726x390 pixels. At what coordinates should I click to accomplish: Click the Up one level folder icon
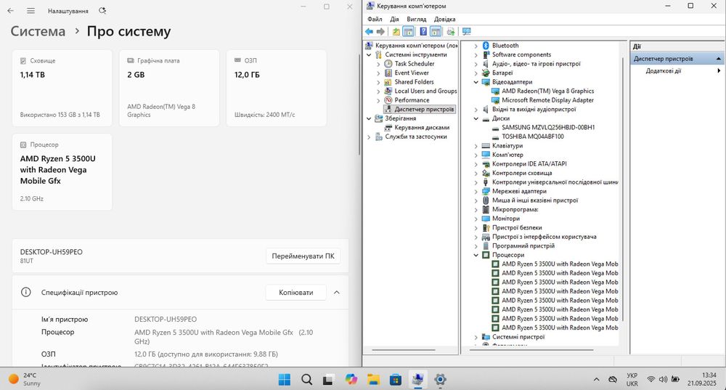(x=396, y=31)
